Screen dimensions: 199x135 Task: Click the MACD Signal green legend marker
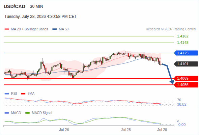[27, 113]
